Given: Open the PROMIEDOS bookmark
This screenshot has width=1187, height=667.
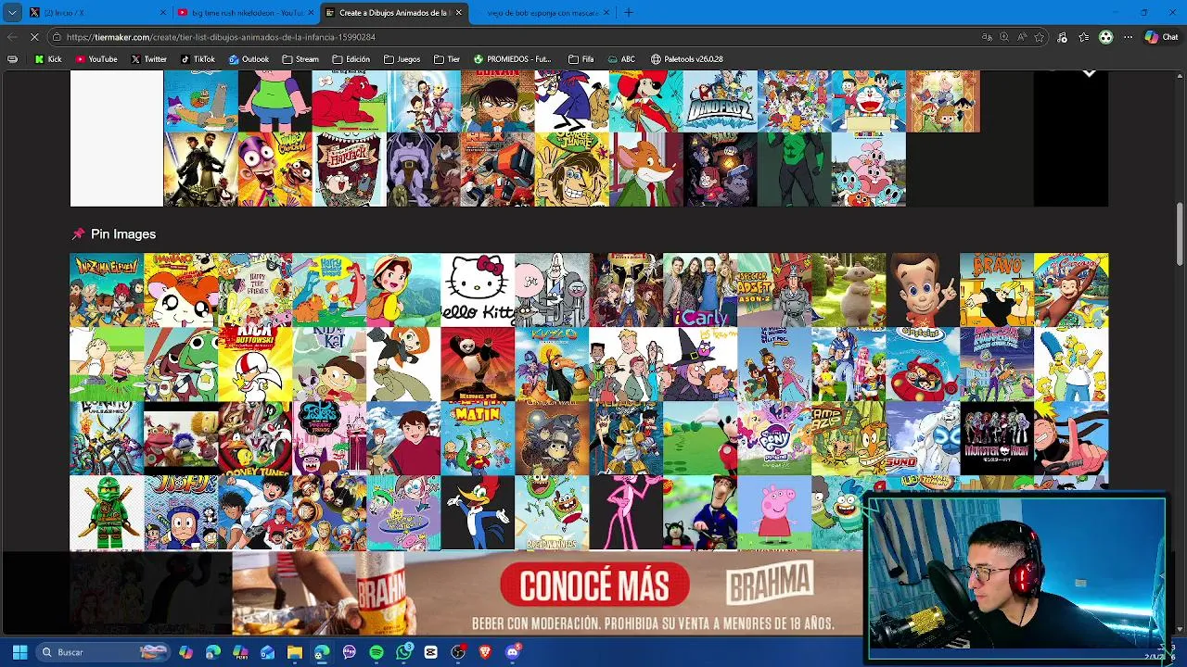Looking at the screenshot, I should pos(515,59).
